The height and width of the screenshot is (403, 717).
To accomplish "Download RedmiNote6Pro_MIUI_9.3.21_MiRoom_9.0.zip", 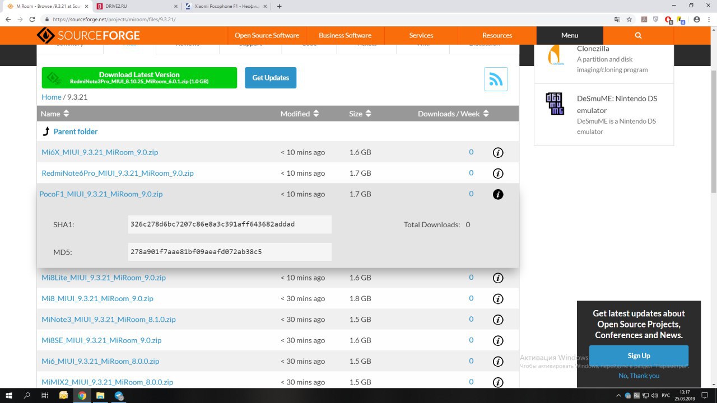I will (118, 173).
